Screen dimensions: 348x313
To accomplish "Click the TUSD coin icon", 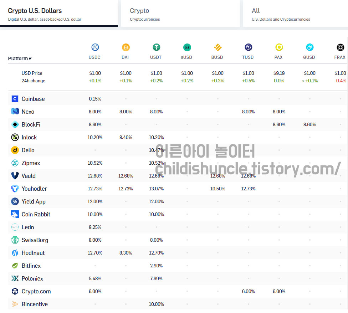I will pyautogui.click(x=249, y=47).
